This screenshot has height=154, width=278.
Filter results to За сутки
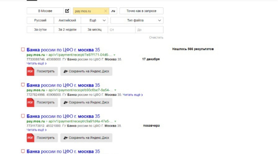pos(40,30)
